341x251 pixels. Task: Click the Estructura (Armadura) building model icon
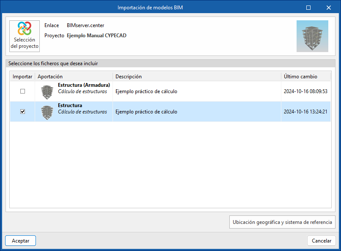(47, 91)
